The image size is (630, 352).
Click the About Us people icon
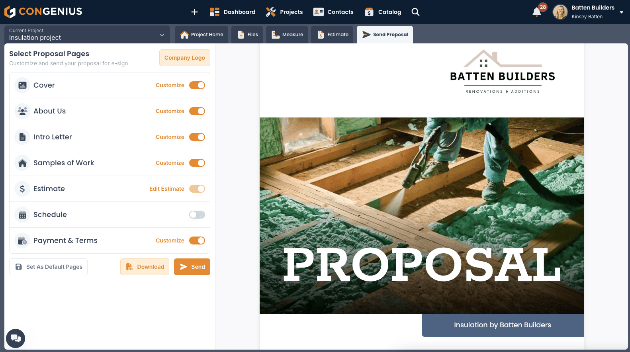(22, 111)
